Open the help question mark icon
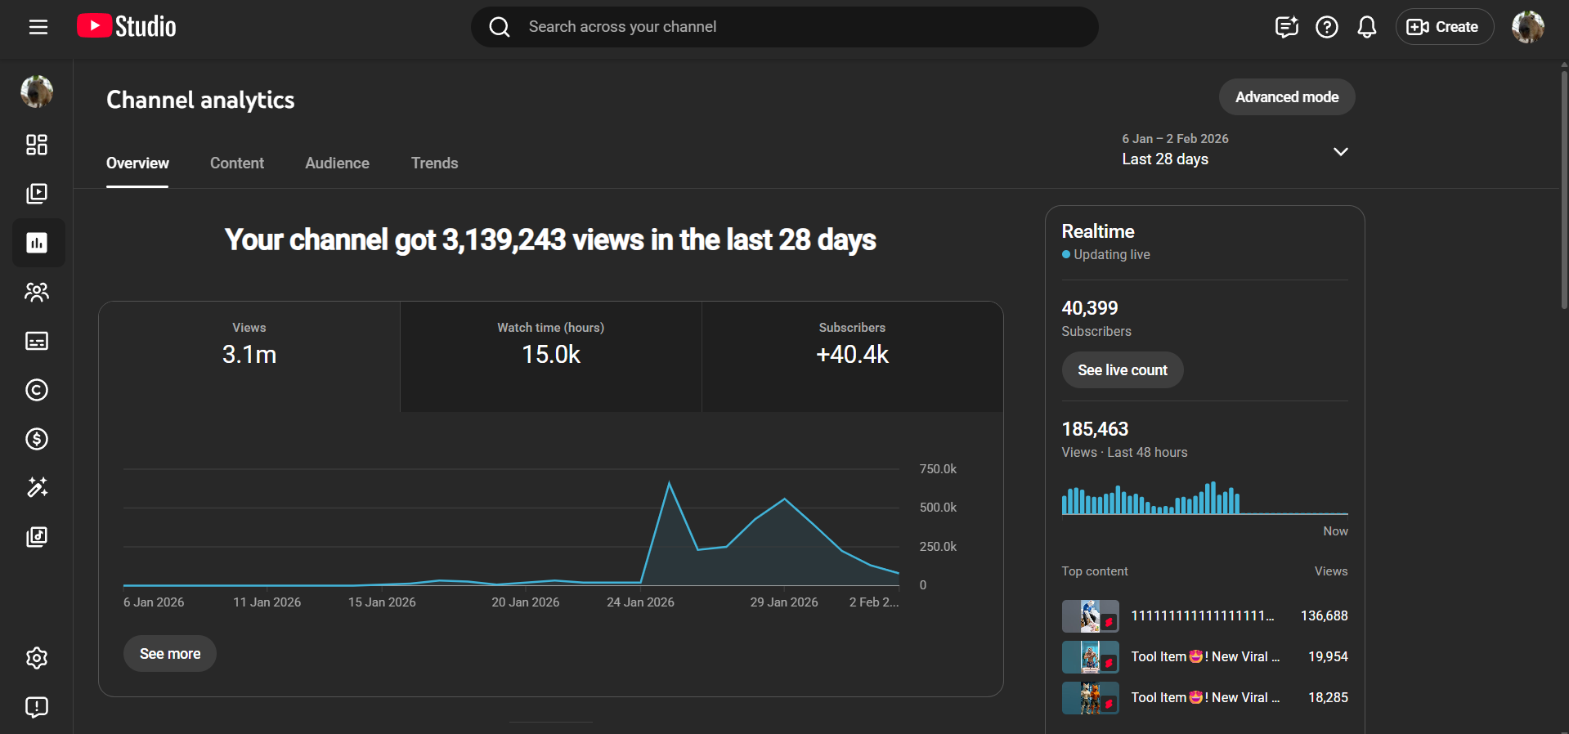Image resolution: width=1569 pixels, height=734 pixels. coord(1326,27)
